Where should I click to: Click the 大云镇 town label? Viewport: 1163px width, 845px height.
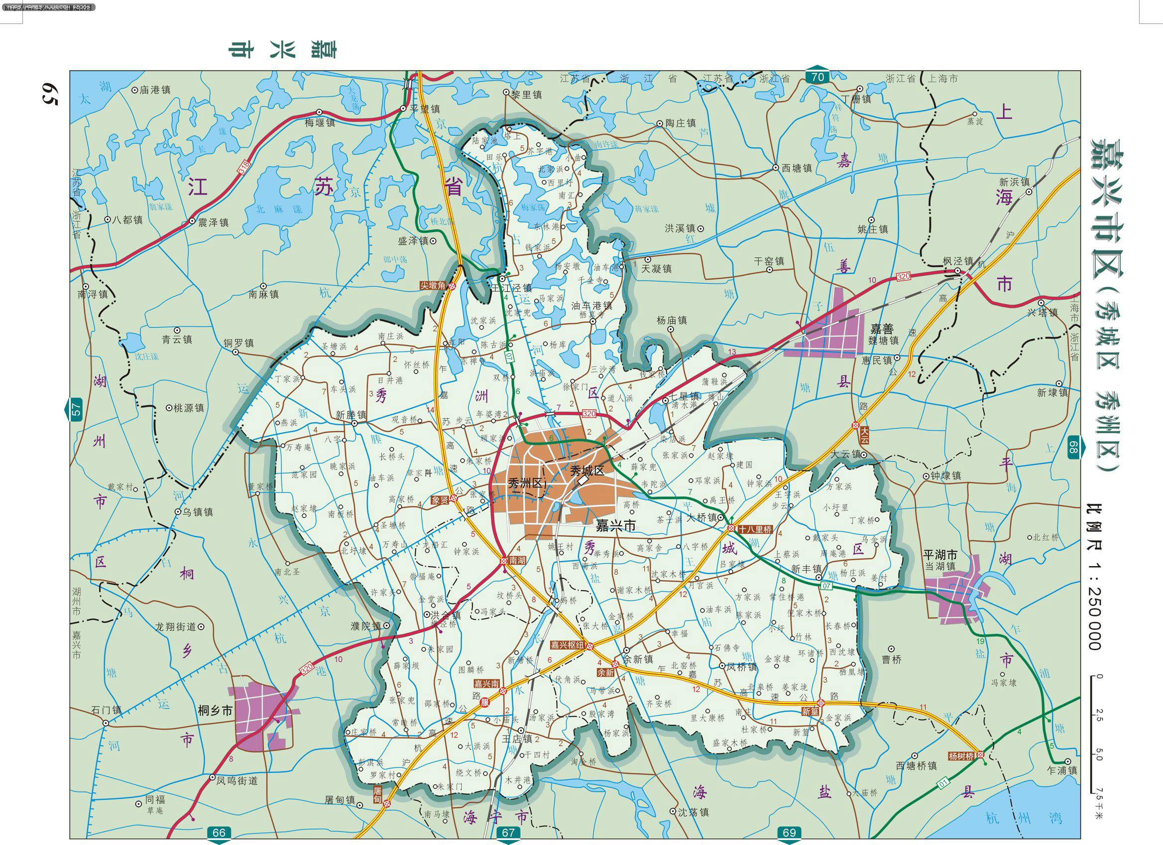846,454
